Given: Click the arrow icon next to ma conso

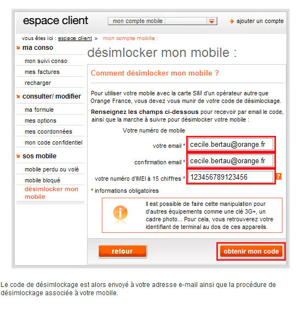Looking at the screenshot, I should click(x=18, y=48).
